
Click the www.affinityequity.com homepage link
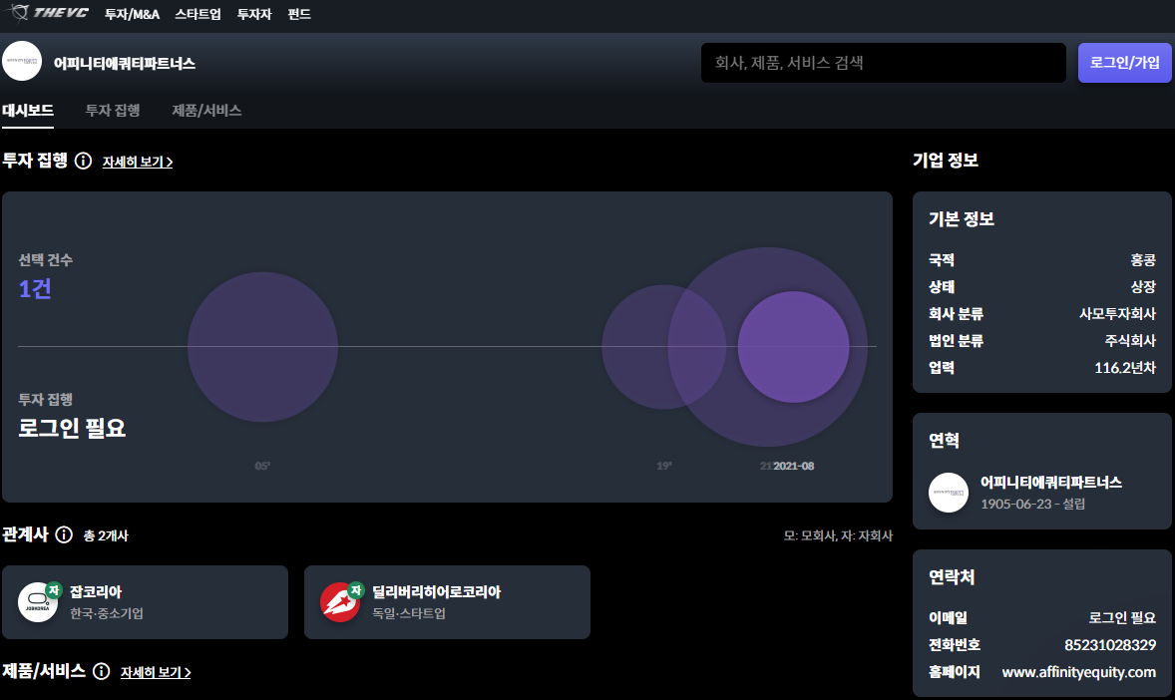(1079, 671)
